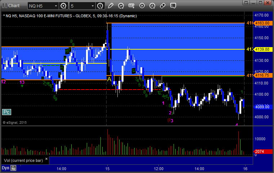
Task: Click the magenta 12 count marker
Action: (4, 82)
